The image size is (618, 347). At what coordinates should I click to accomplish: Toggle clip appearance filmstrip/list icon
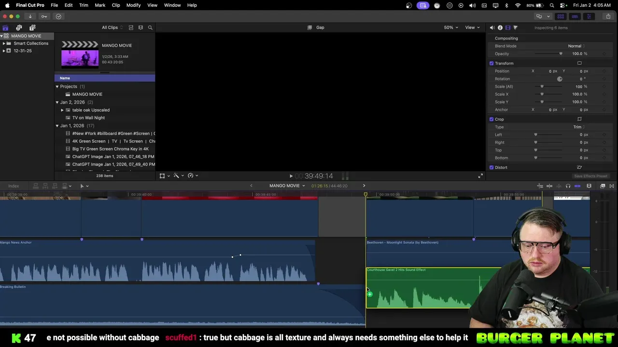[131, 27]
